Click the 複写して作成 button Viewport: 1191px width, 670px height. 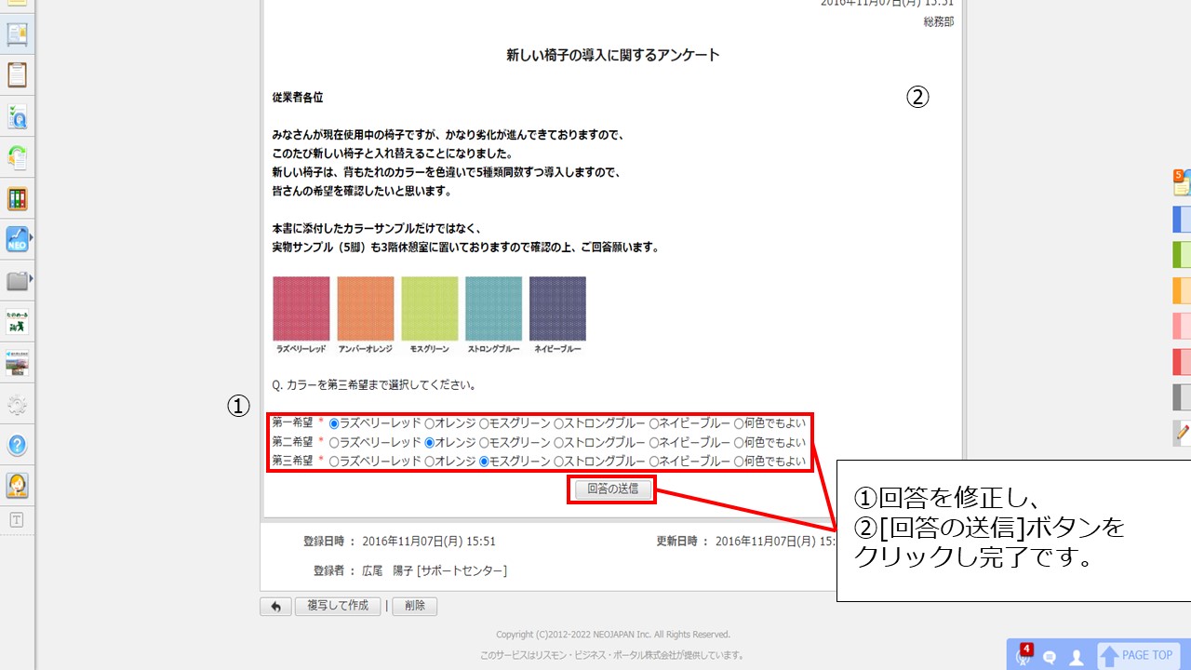pyautogui.click(x=338, y=606)
